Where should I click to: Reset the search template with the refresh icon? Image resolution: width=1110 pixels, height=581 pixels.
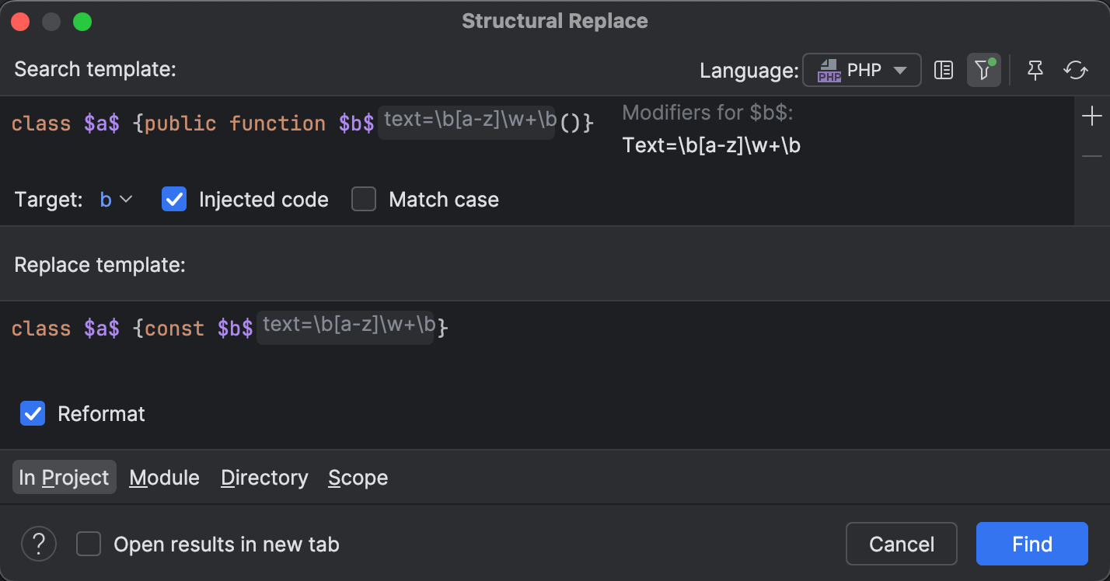[x=1076, y=70]
